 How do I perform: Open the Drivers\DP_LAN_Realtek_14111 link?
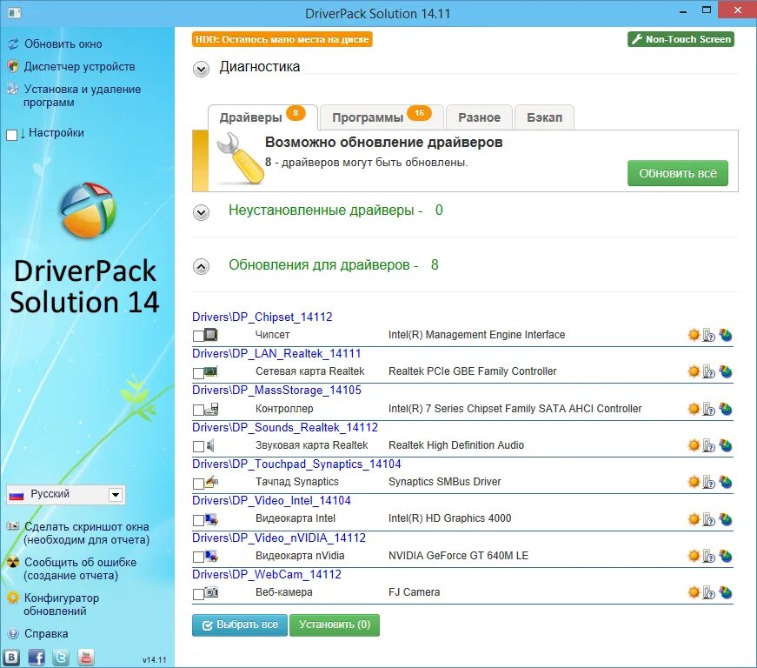pyautogui.click(x=276, y=353)
